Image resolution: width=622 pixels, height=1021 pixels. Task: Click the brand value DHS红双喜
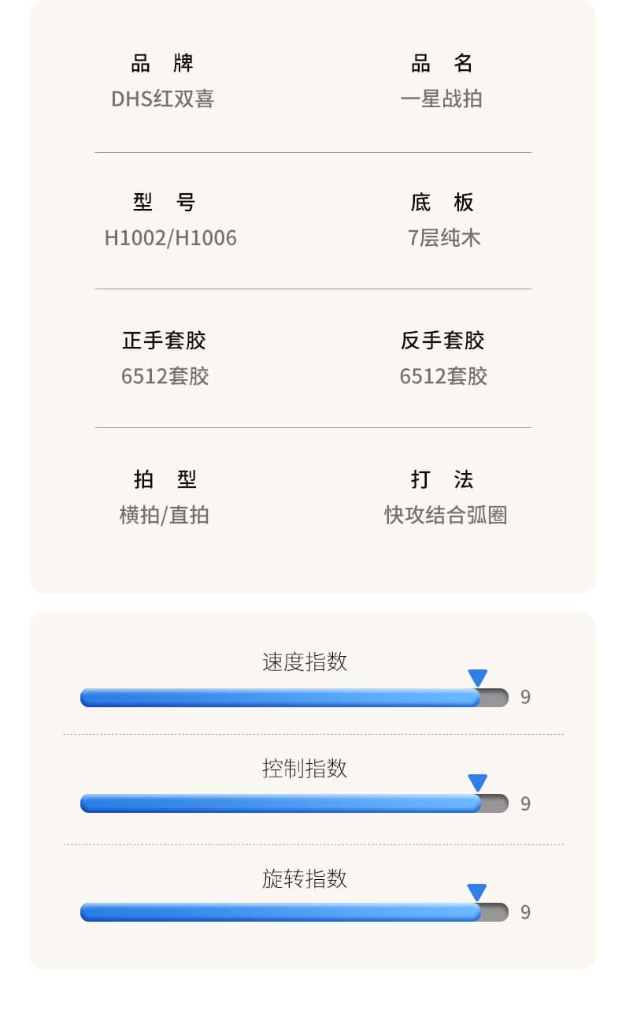point(162,99)
